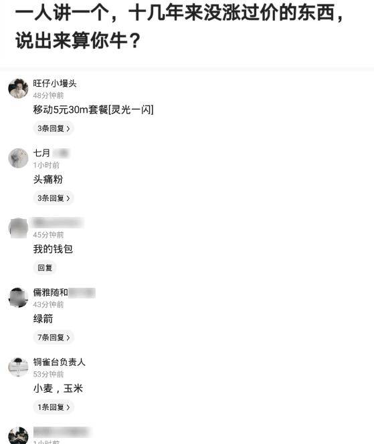Open 铜雀台负责人's avatar picture

[18, 367]
